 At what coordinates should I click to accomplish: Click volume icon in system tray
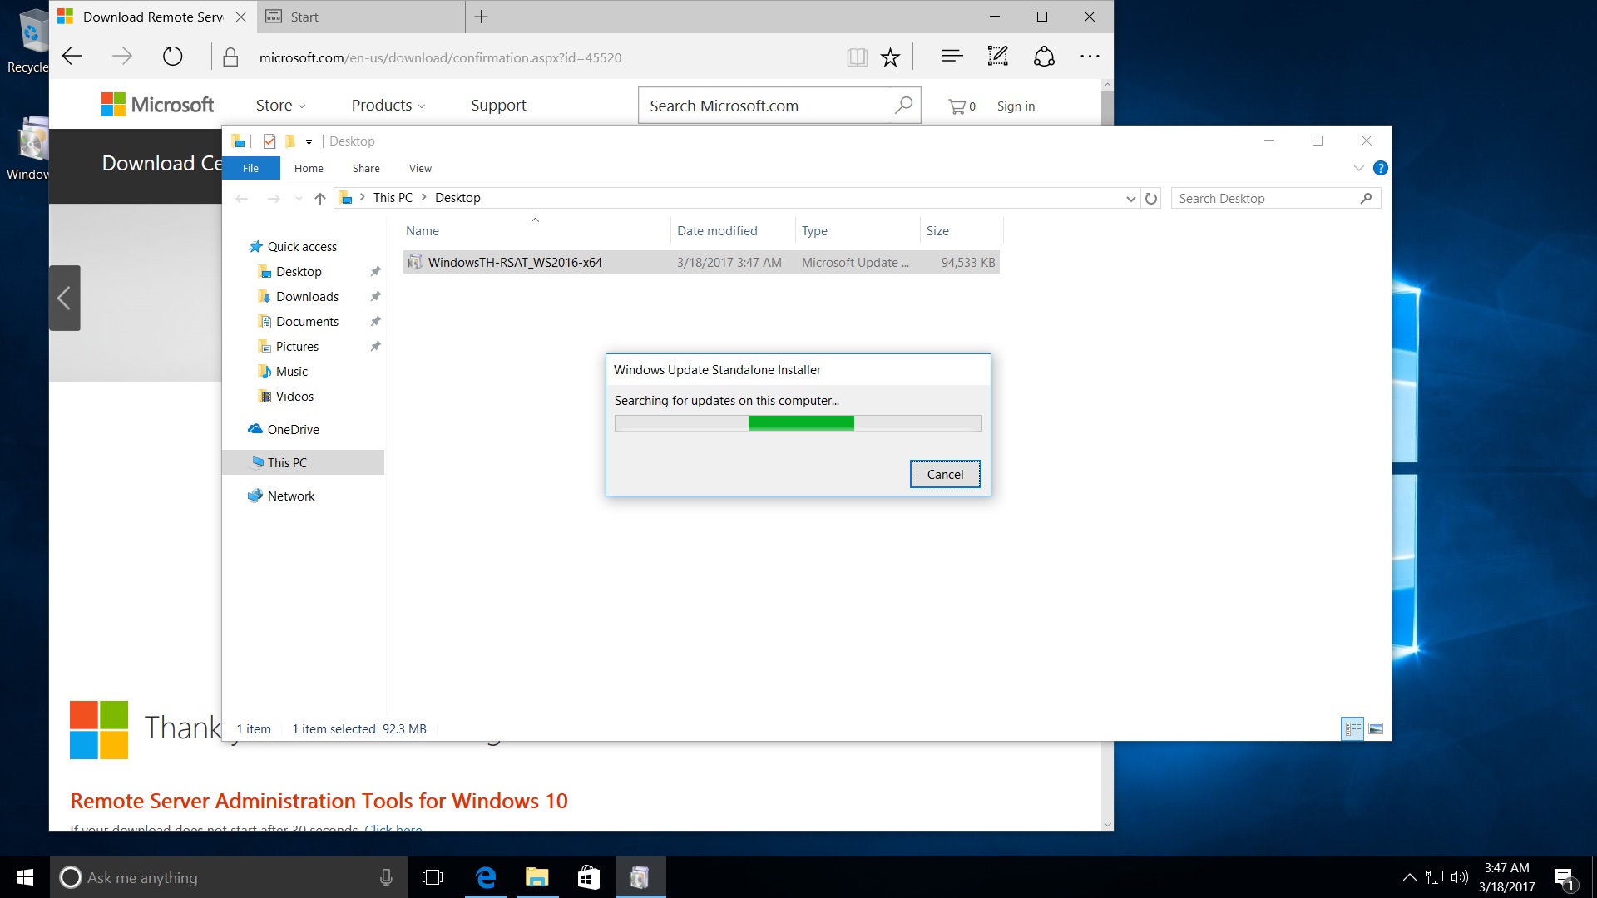[1459, 877]
